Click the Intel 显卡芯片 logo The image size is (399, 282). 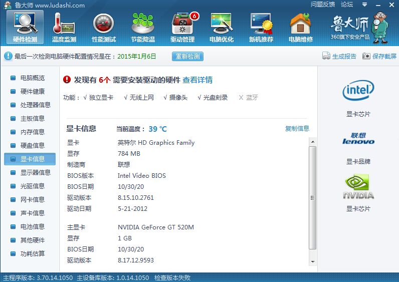pyautogui.click(x=358, y=90)
